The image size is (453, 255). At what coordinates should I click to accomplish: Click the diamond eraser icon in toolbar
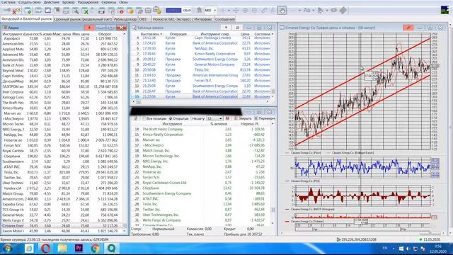click(343, 11)
